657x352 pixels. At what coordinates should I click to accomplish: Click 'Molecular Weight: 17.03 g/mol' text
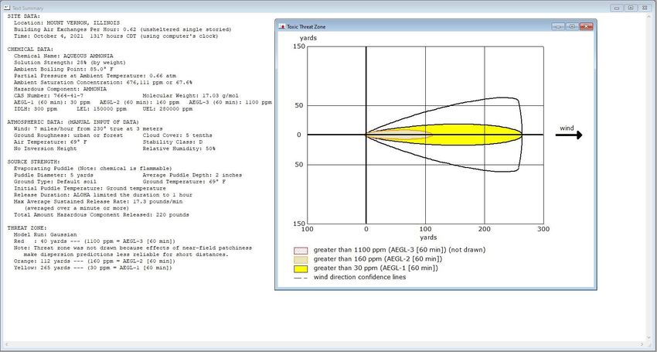coord(191,96)
